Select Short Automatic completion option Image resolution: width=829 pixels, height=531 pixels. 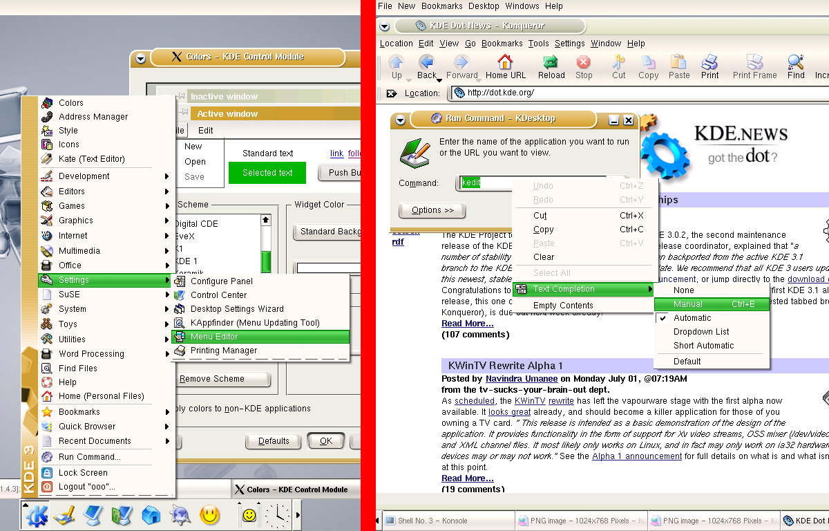pyautogui.click(x=712, y=346)
